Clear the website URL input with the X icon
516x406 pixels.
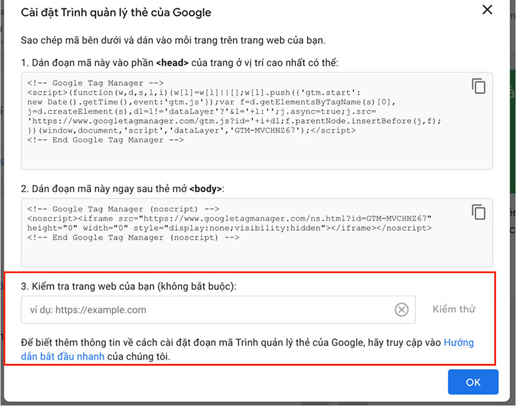tap(402, 309)
